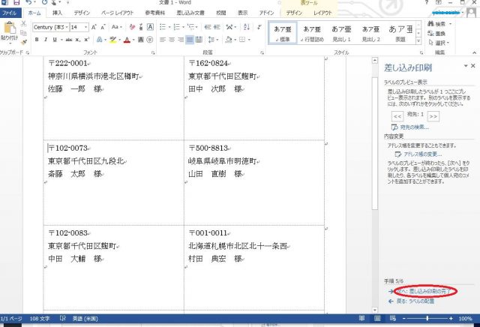The width and height of the screenshot is (480, 327).
Task: Show next recipient with >> button
Action: click(x=433, y=116)
